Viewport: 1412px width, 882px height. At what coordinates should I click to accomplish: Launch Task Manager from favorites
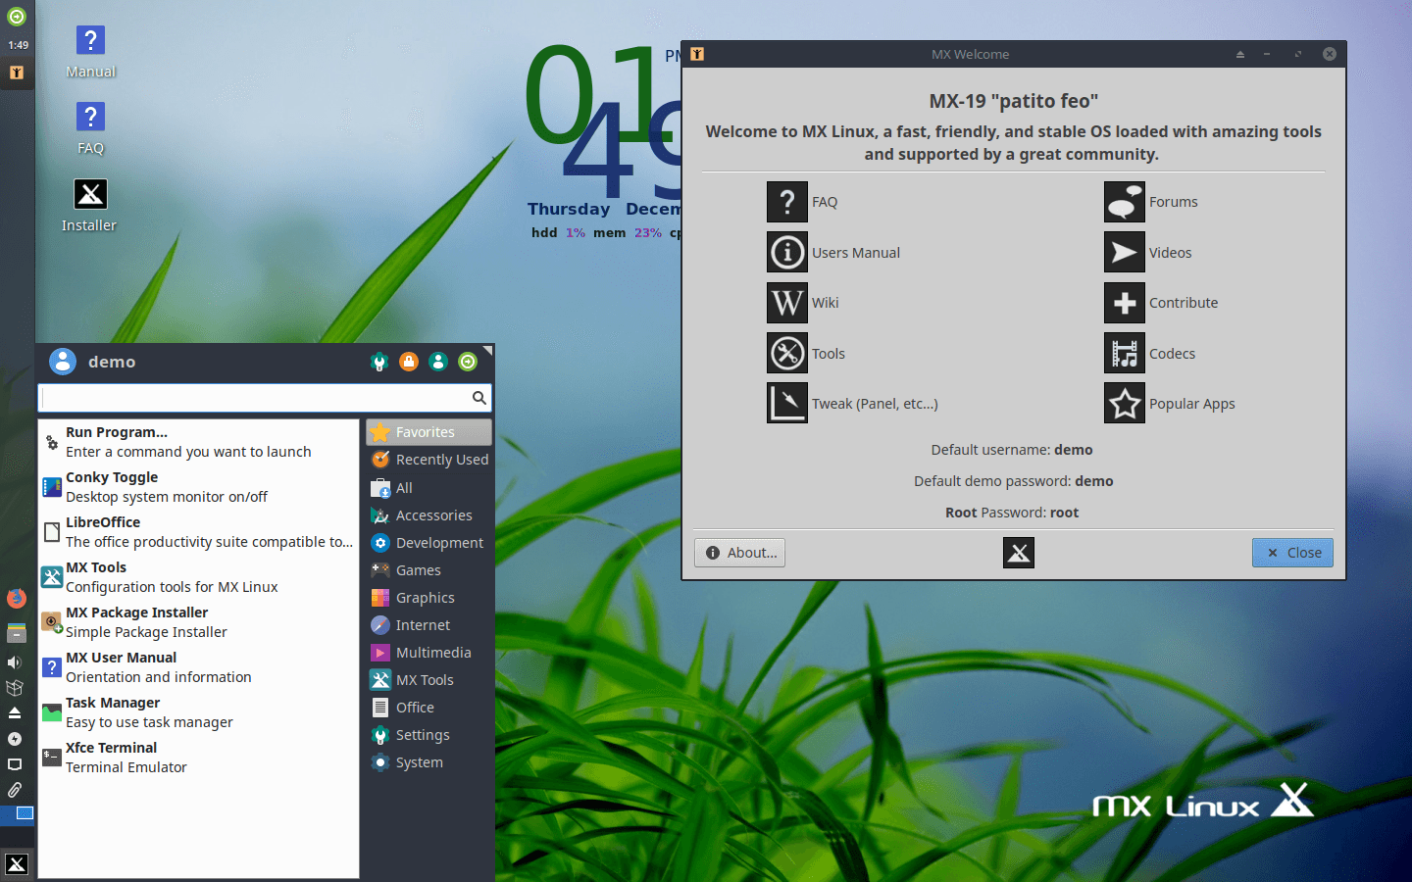pos(198,712)
